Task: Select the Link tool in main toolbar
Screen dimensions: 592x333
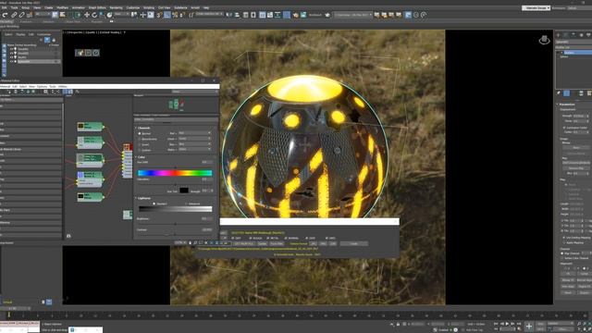Action: pyautogui.click(x=14, y=15)
